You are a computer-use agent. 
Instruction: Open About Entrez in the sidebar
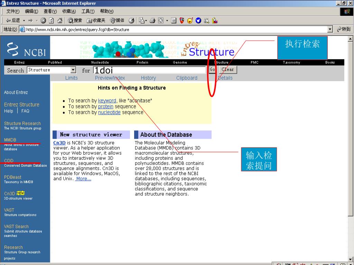click(x=16, y=92)
